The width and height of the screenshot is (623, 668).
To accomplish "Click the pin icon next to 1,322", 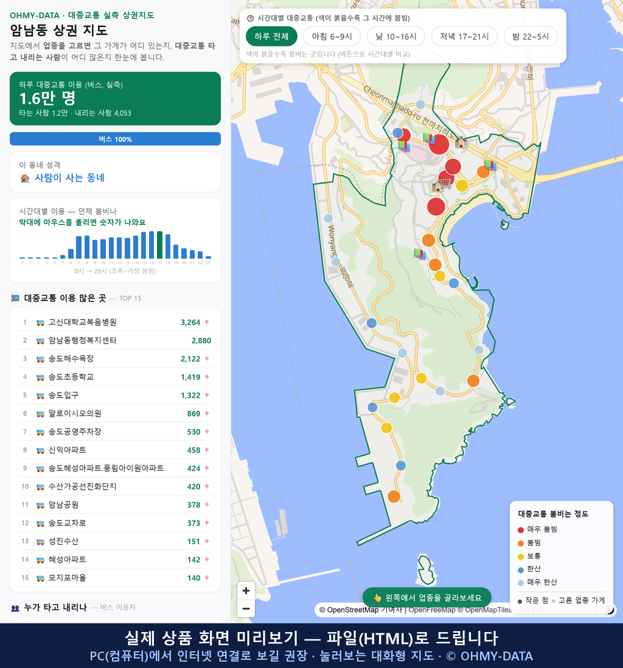I will pos(207,396).
